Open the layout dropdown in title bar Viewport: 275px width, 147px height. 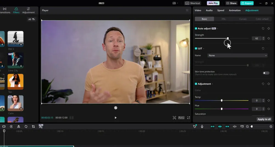pyautogui.click(x=175, y=3)
